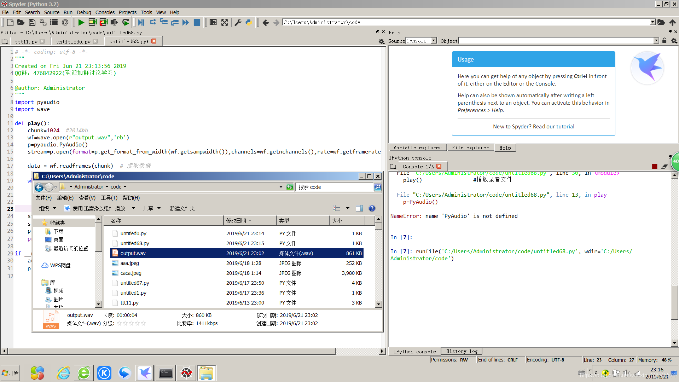Viewport: 679px width, 382px height.
Task: Stop debugging with blue square
Action: 197,22
